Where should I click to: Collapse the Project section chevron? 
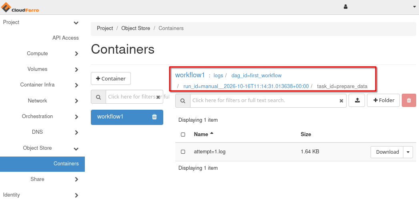(x=76, y=23)
